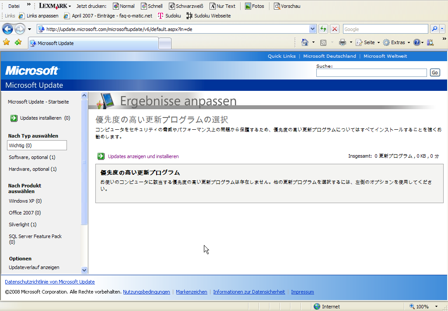Open the Home button dropdown arrow

tap(313, 42)
